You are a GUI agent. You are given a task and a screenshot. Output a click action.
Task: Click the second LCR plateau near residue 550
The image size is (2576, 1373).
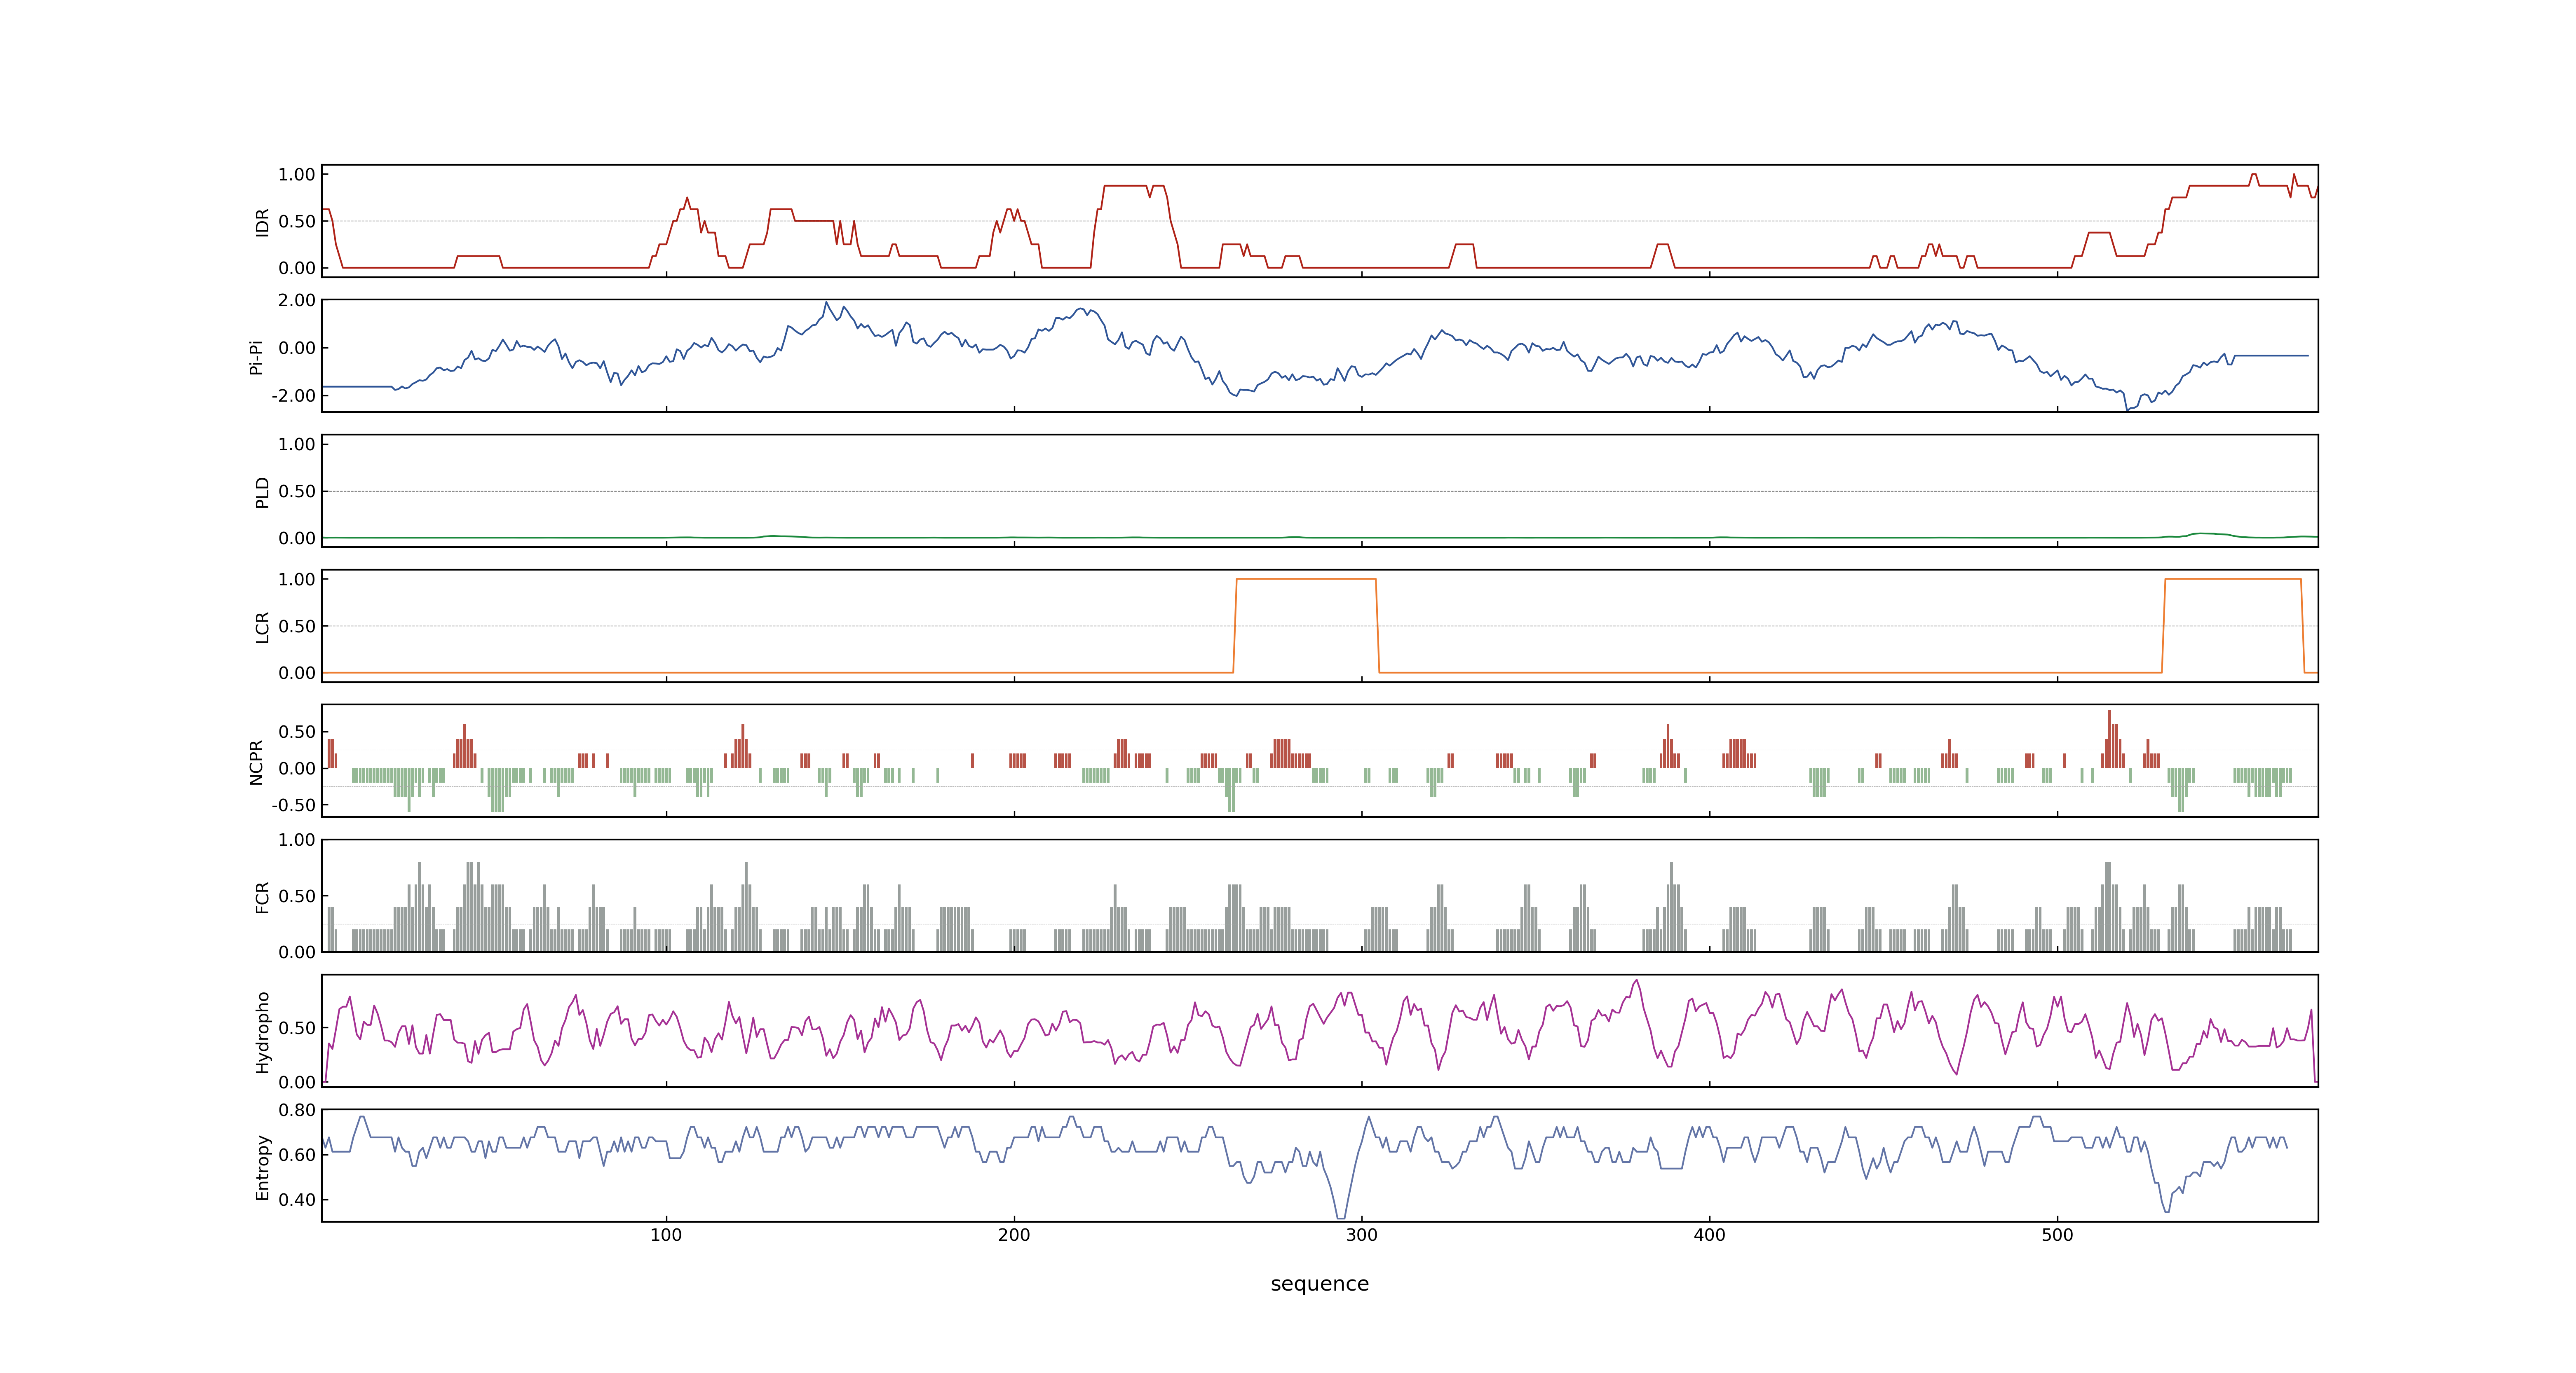click(2233, 580)
